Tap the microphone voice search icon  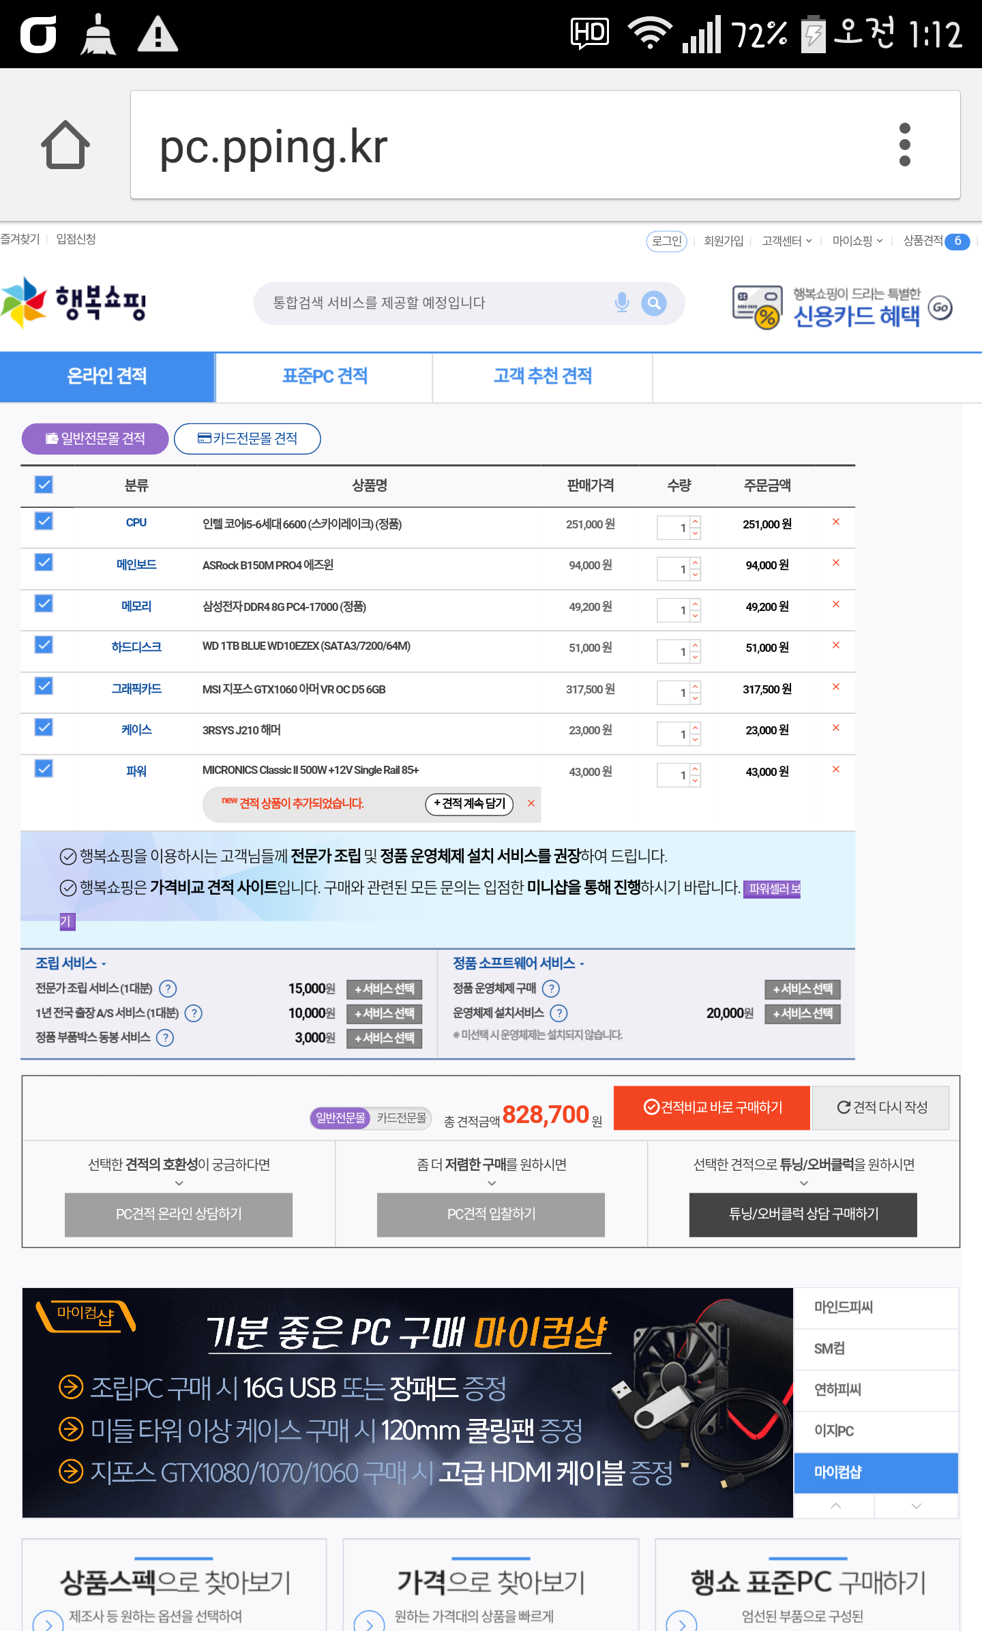(x=621, y=303)
